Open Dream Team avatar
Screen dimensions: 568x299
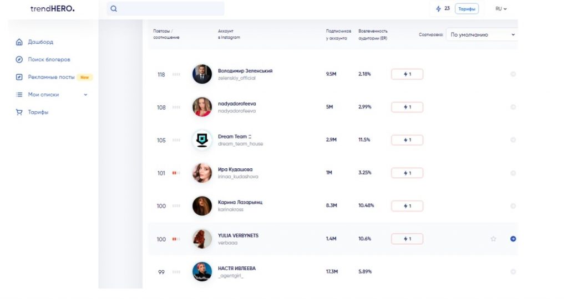[x=202, y=140]
